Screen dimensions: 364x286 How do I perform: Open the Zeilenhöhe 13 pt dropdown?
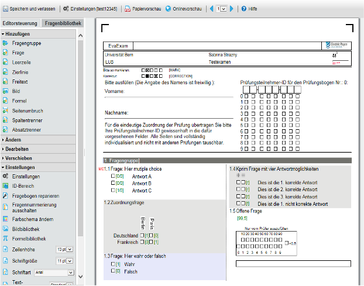pos(70,249)
